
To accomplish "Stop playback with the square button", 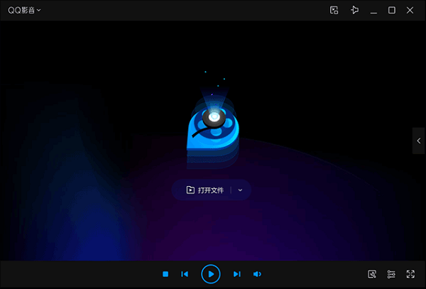I will pyautogui.click(x=165, y=274).
